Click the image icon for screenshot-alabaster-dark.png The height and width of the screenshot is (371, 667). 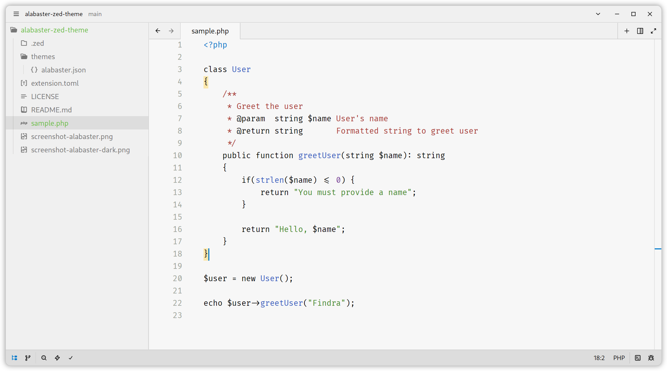pyautogui.click(x=24, y=150)
